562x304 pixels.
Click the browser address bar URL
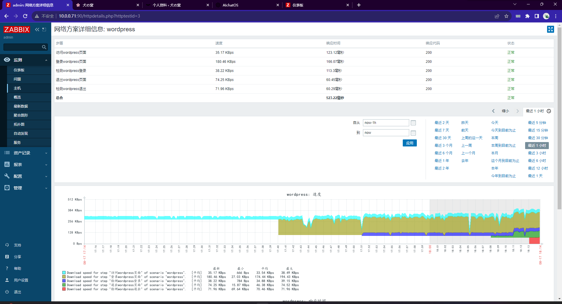coord(100,16)
